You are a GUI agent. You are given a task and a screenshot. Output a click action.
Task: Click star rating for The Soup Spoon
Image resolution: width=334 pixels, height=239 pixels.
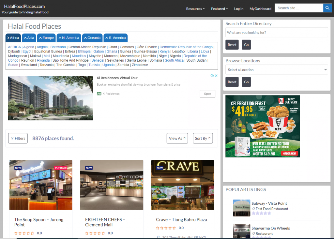click(24, 233)
